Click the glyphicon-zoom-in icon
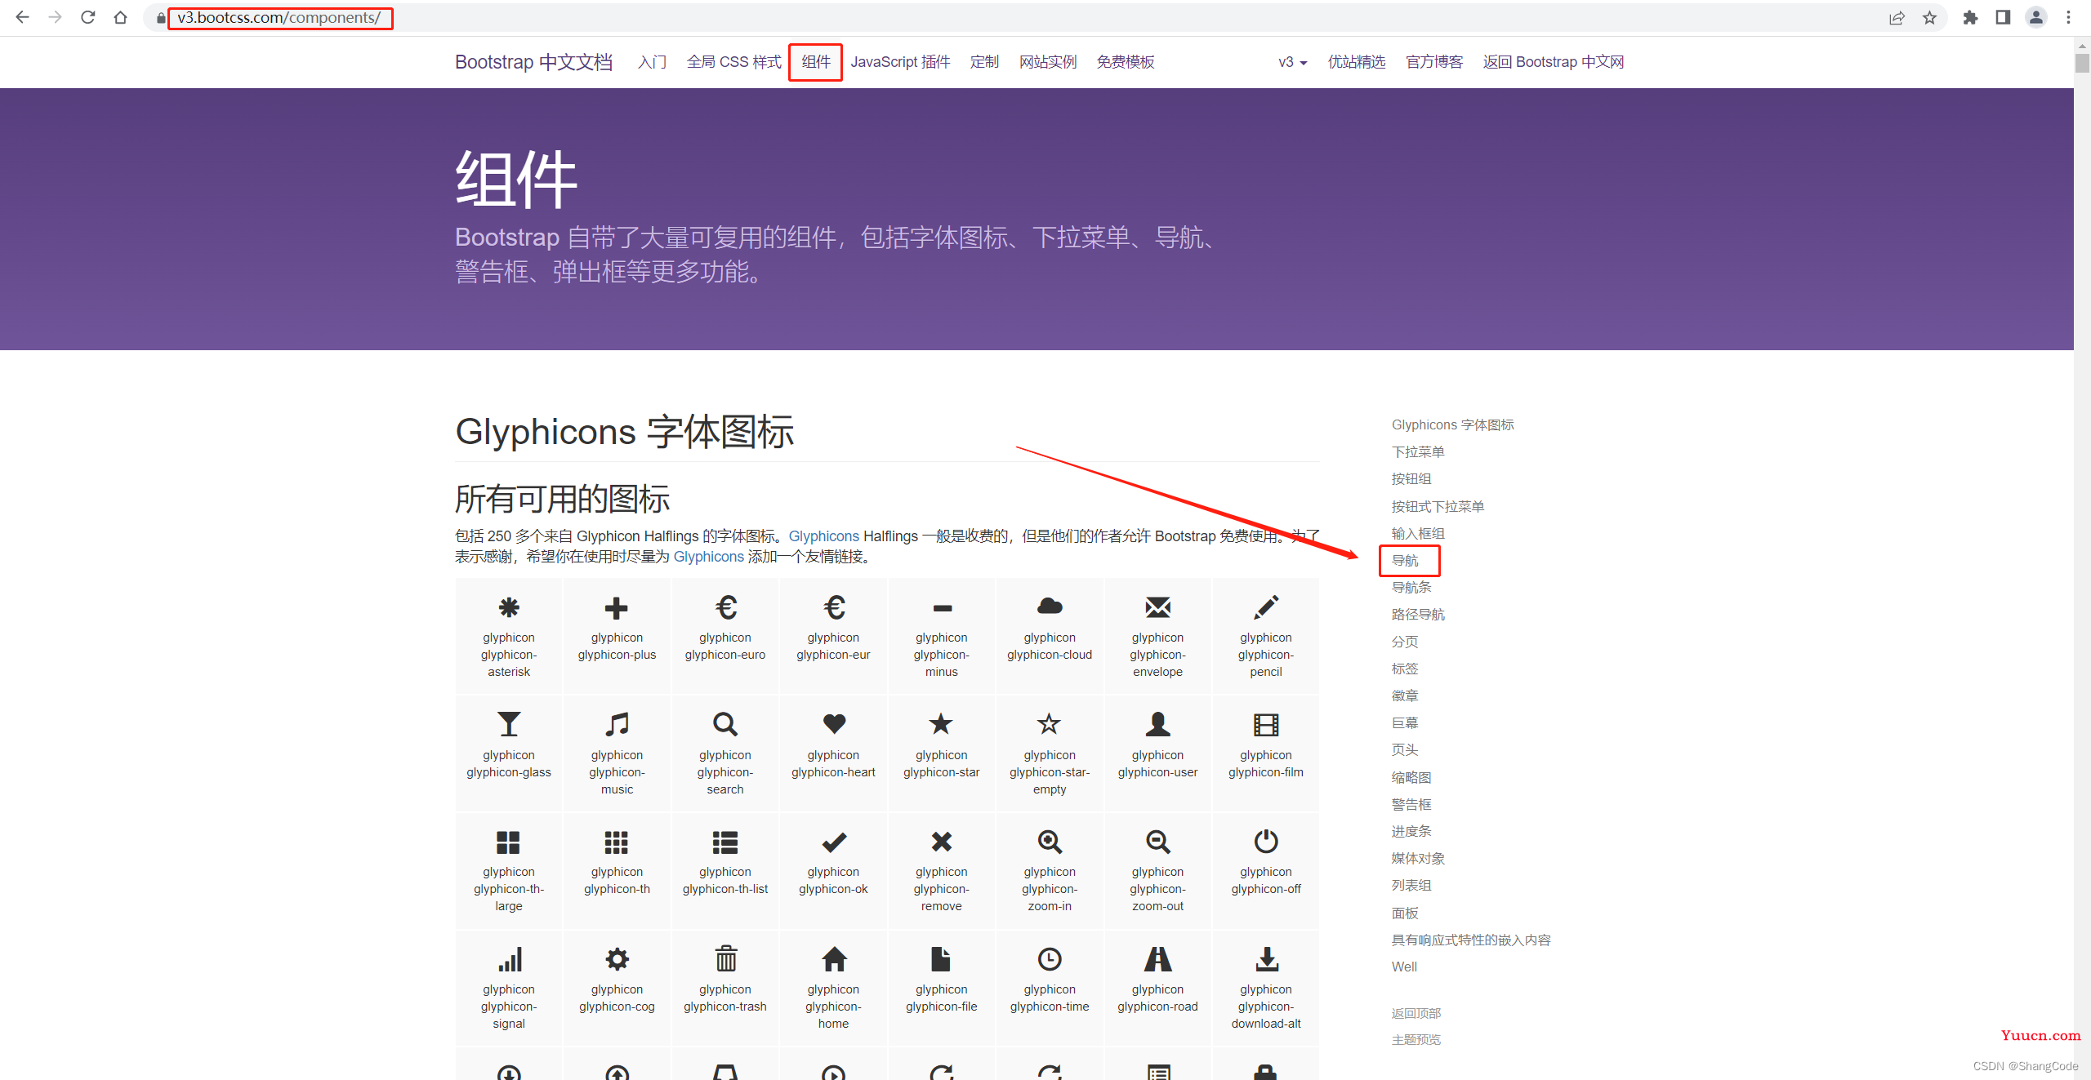The width and height of the screenshot is (2091, 1080). point(1050,842)
